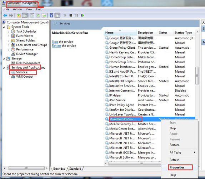The height and width of the screenshot is (179, 205).
Task: Expand the Local Users and Groups node
Action: tap(9, 45)
